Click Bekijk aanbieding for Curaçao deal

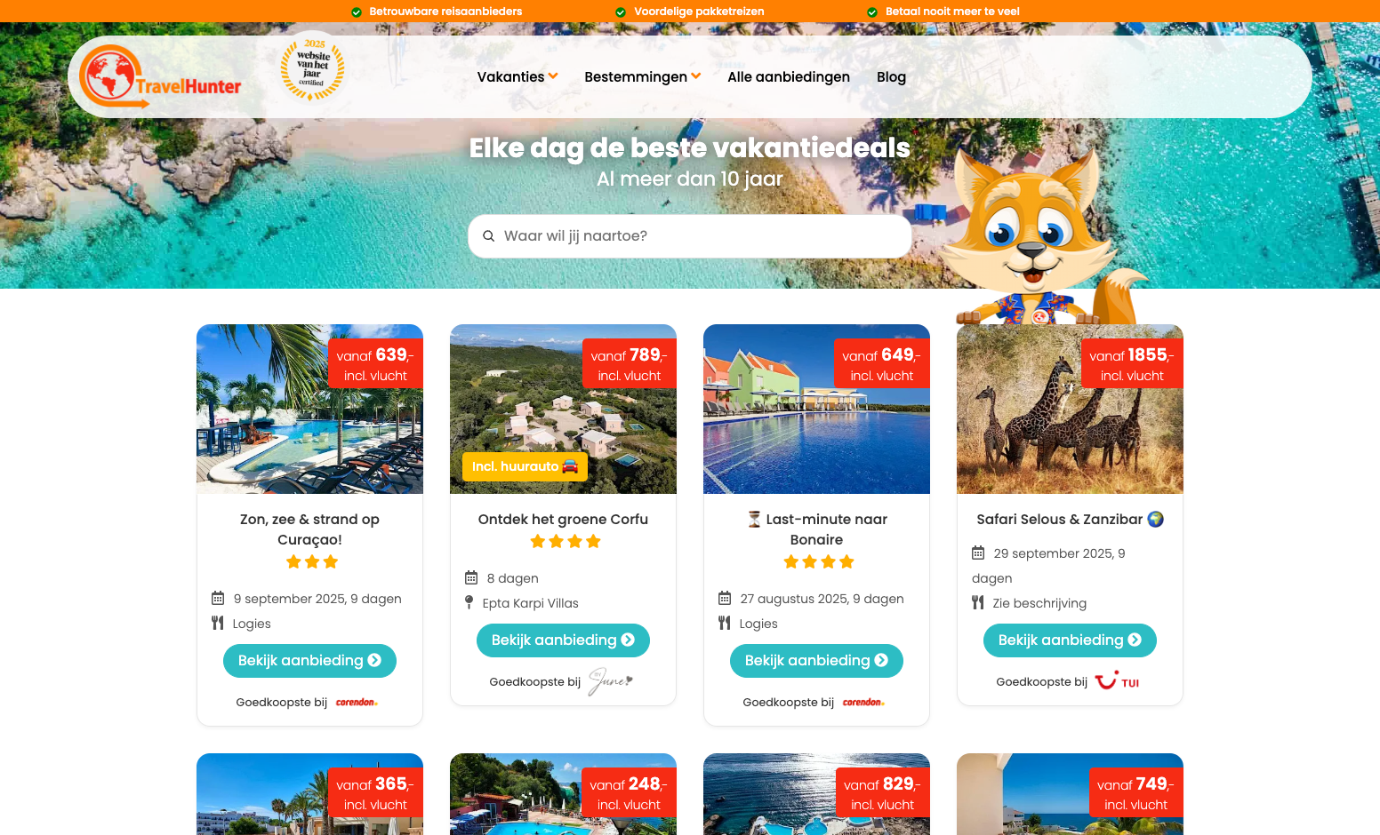(x=309, y=661)
